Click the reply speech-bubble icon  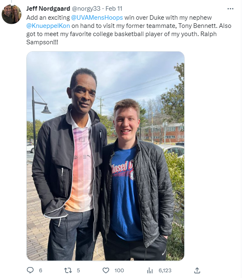tap(30, 270)
